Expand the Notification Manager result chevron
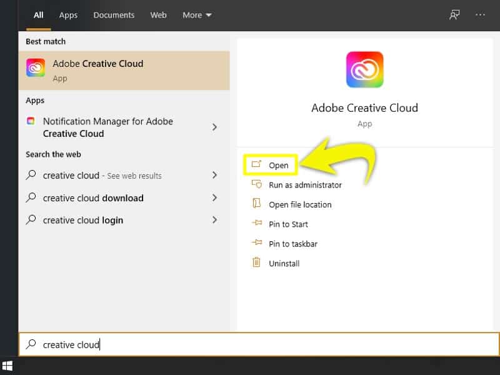 pos(214,127)
